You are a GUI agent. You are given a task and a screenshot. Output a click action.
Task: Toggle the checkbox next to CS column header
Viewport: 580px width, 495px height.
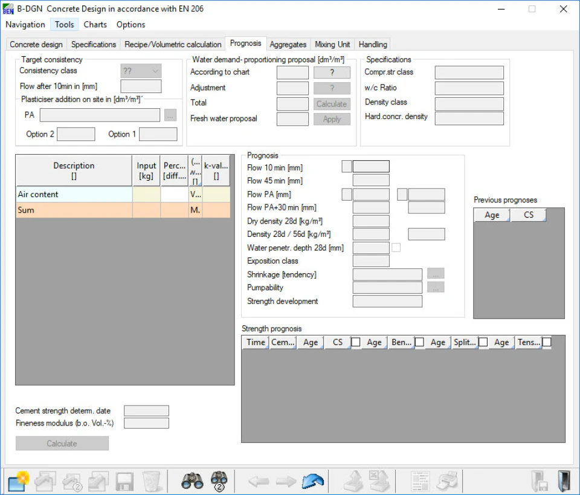click(x=355, y=341)
